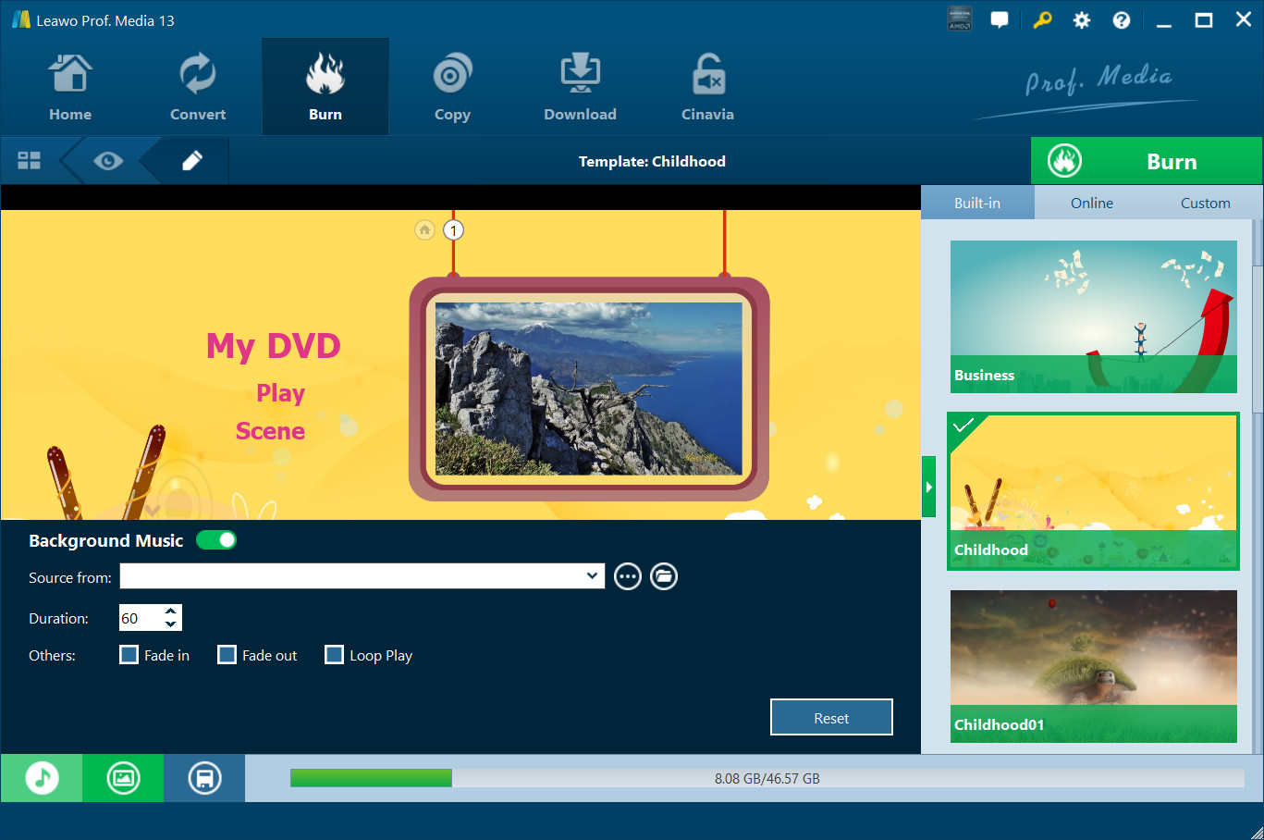The width and height of the screenshot is (1264, 840).
Task: Browse for a music file via folder icon
Action: coord(664,576)
